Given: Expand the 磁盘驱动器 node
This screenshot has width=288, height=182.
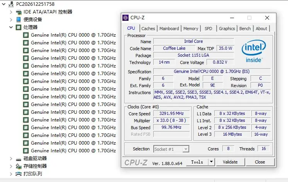Looking at the screenshot, I should pyautogui.click(x=11, y=158).
